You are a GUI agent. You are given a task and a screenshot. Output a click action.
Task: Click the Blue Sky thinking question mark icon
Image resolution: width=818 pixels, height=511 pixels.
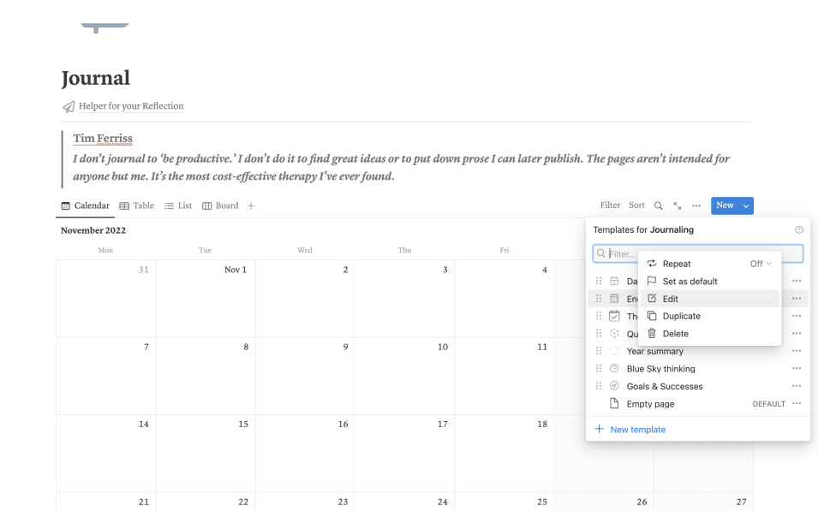click(614, 368)
